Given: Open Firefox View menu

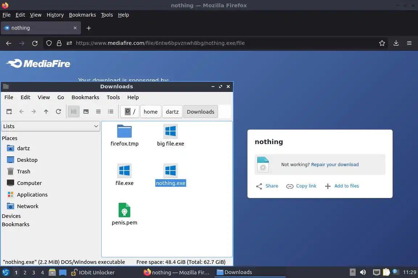Looking at the screenshot, I should (36, 15).
